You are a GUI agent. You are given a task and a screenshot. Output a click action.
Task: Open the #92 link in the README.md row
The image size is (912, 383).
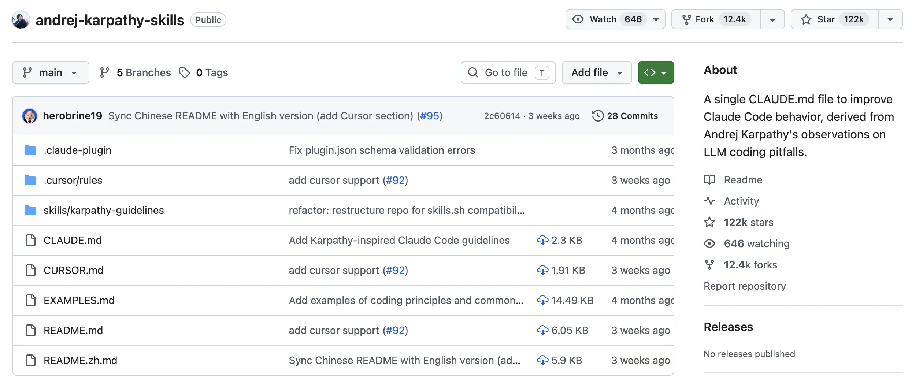(x=395, y=330)
